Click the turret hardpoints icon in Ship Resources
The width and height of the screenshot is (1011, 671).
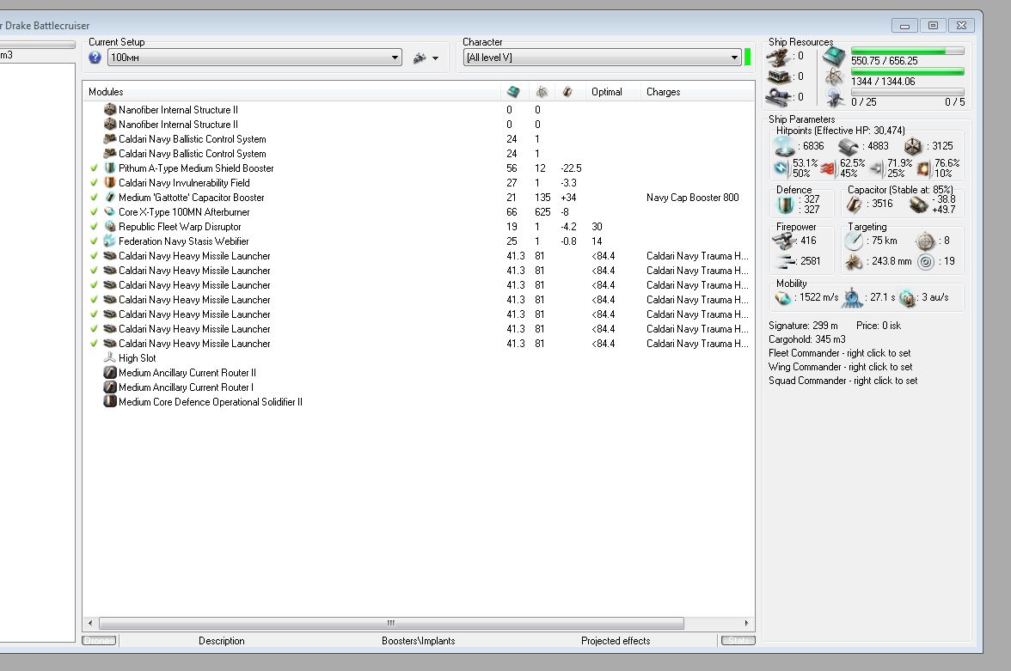pos(778,57)
